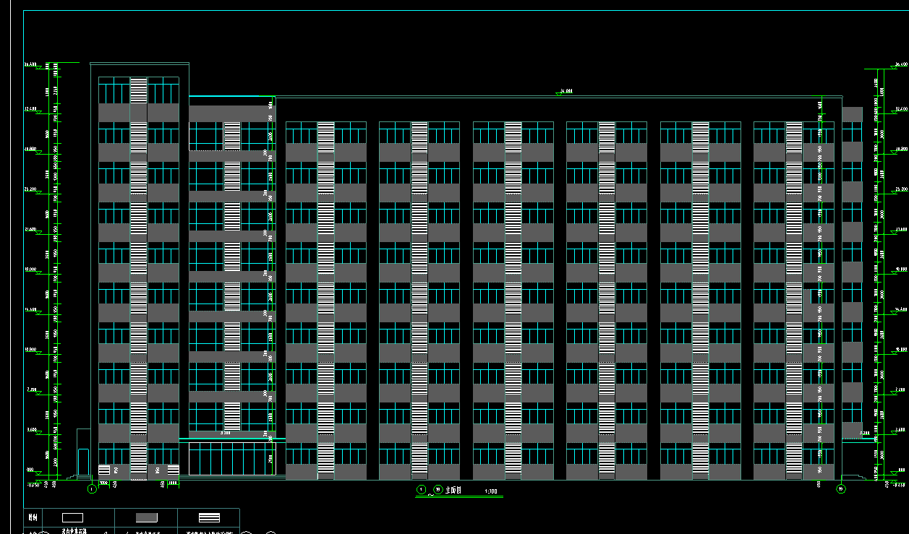Click the elevation drawing title text

(453, 490)
